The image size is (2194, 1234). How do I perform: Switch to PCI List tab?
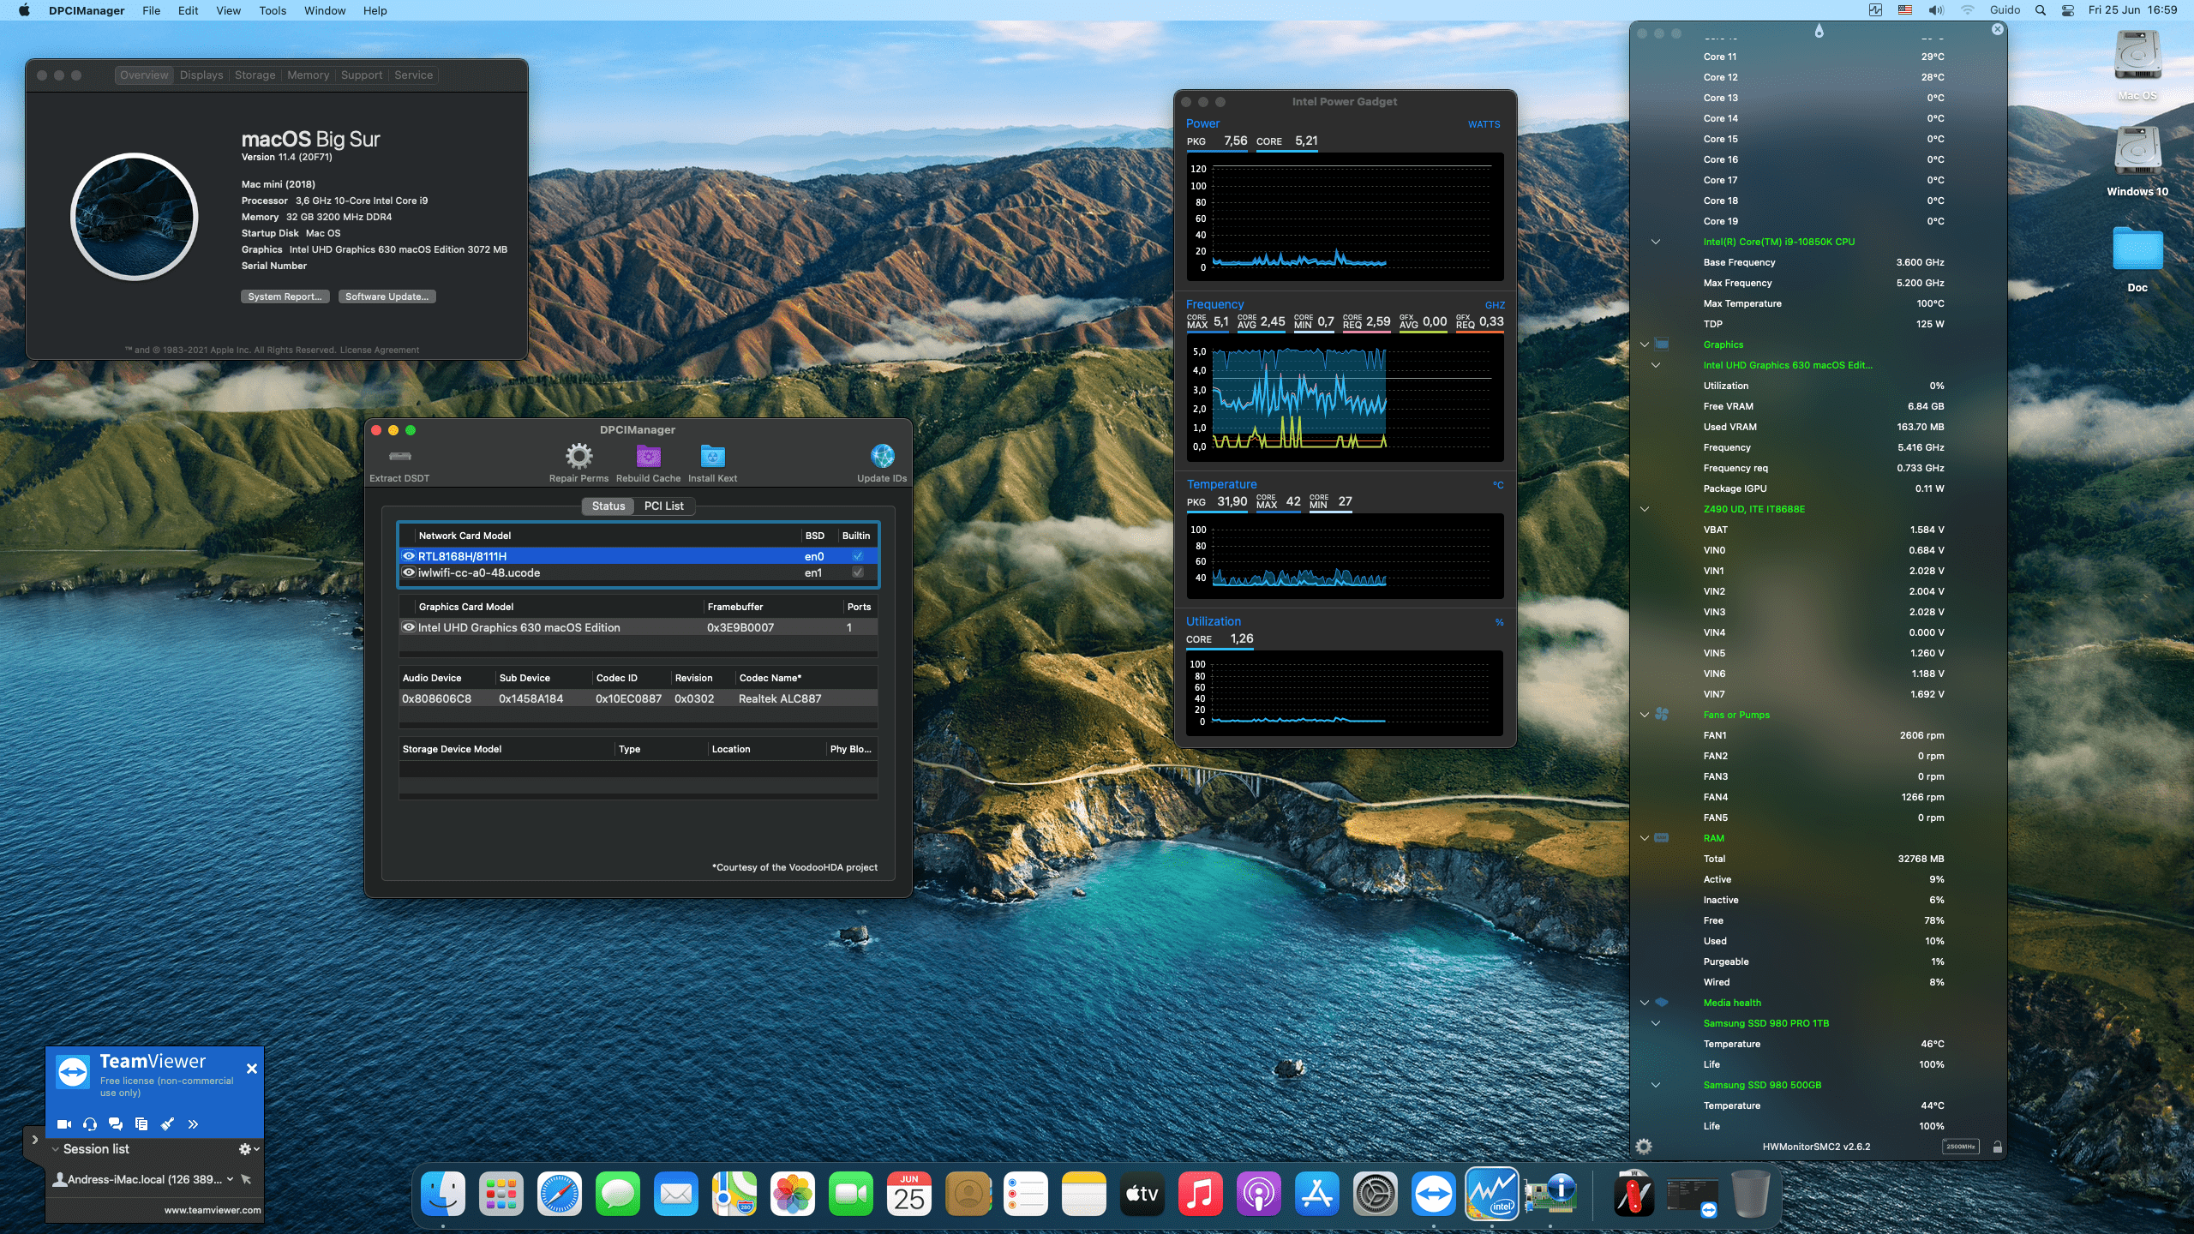click(x=664, y=506)
